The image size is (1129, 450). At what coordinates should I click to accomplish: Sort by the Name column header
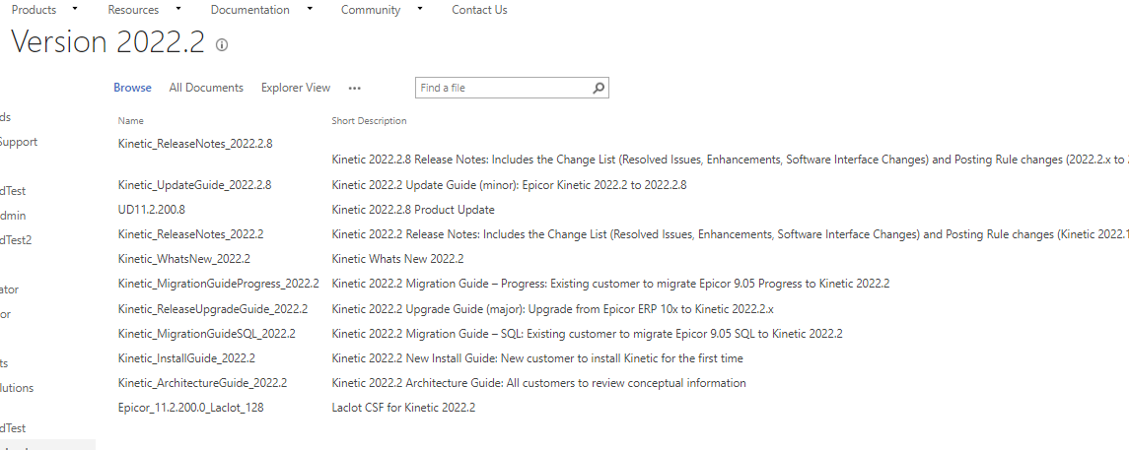[131, 121]
